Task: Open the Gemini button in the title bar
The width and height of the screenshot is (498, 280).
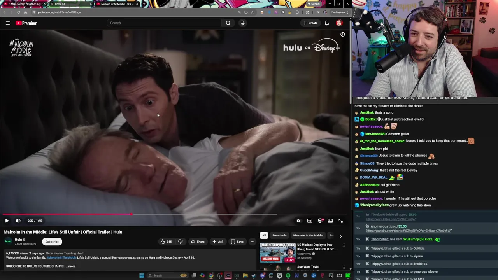Action: 314,4
